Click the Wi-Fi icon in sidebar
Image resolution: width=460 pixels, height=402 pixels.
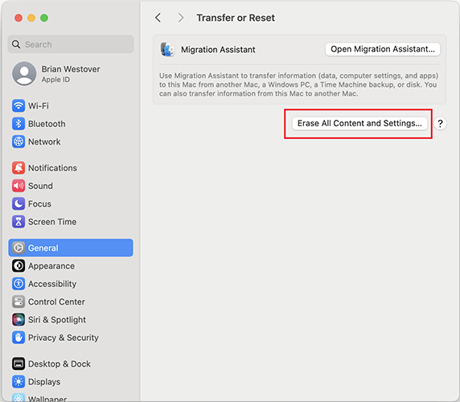tap(18, 106)
